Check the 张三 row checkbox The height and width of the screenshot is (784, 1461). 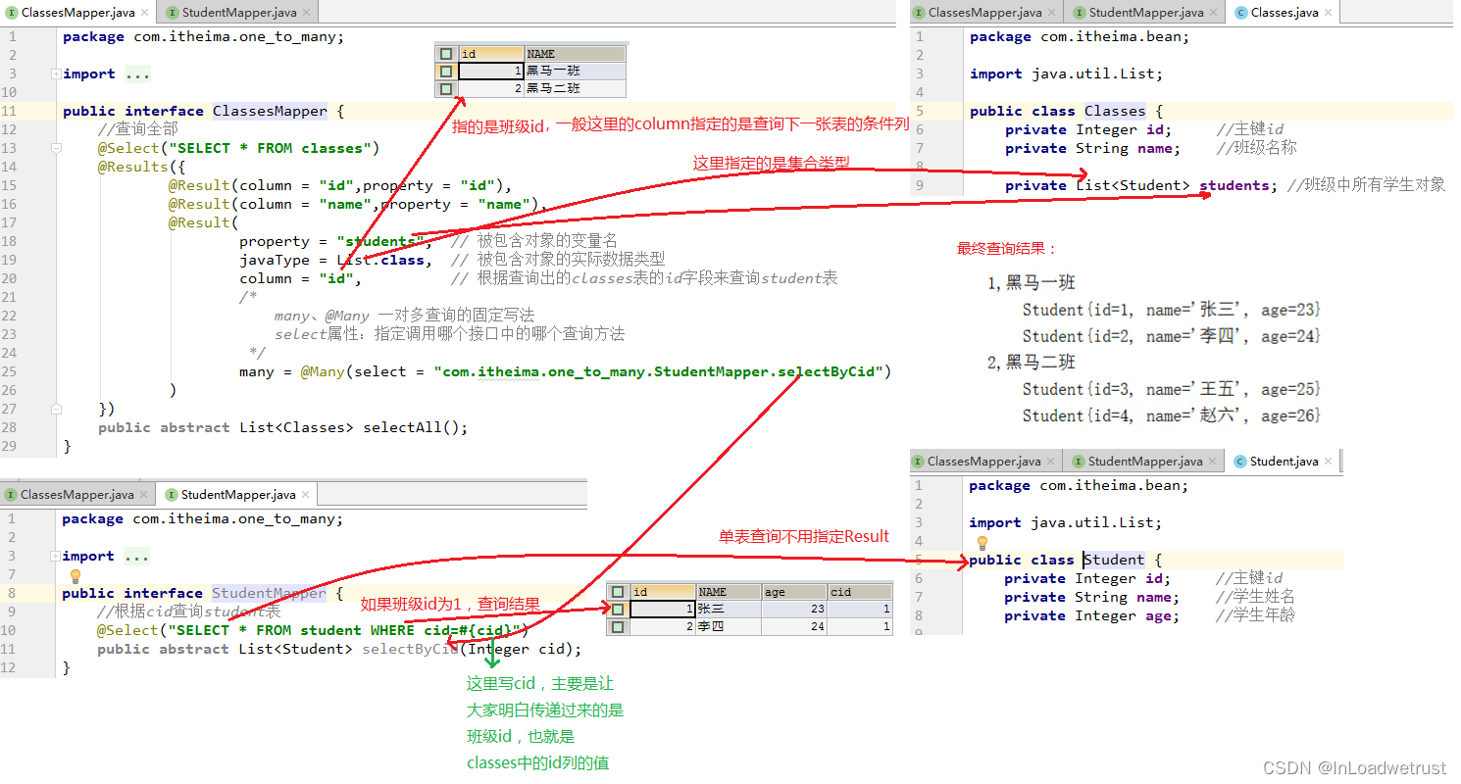(618, 609)
